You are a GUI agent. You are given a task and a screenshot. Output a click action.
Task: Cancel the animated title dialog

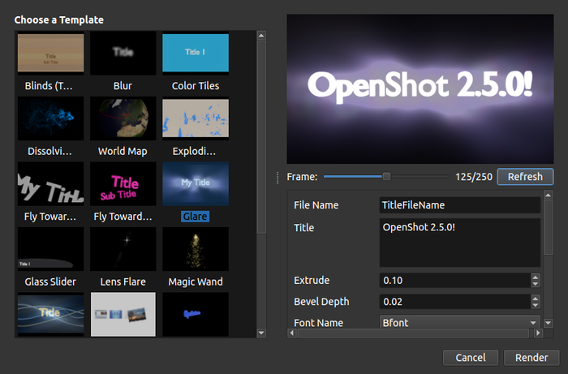pyautogui.click(x=471, y=358)
